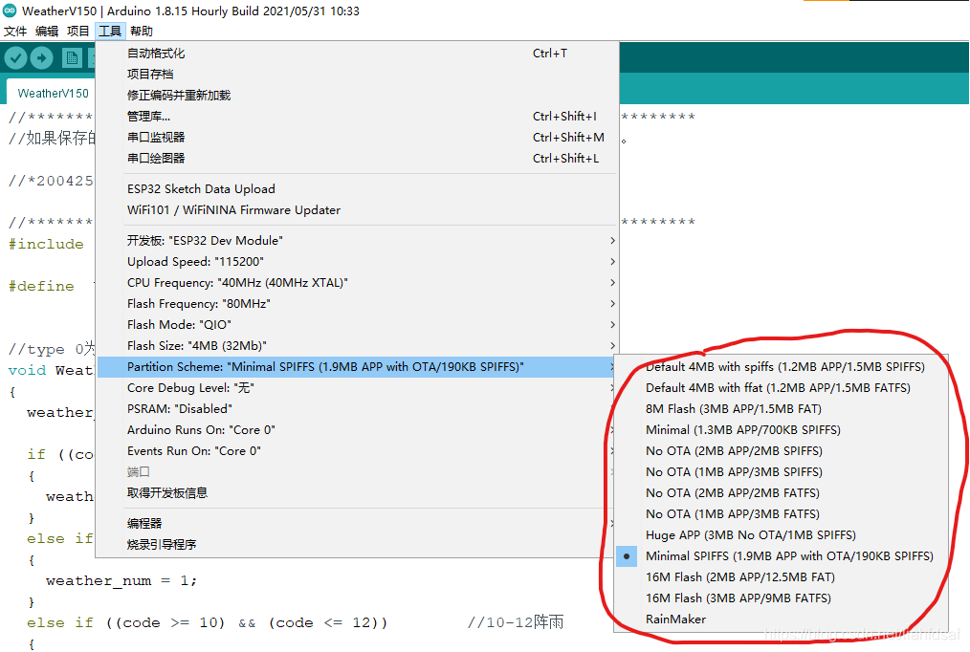Click the Verify checkmark toolbar button
970x652 pixels.
15,58
